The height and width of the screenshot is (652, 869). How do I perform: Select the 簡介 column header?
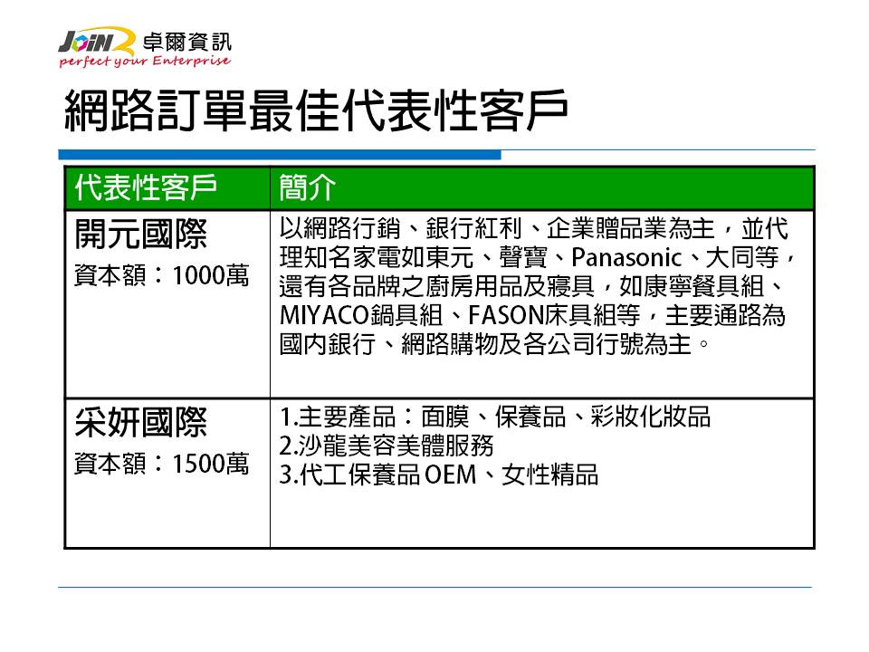coord(307,187)
